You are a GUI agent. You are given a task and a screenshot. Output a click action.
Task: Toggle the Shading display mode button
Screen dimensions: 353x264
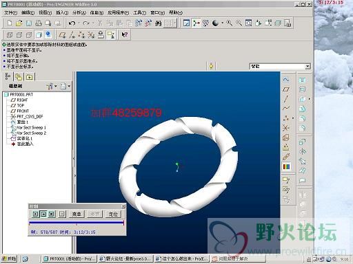click(39, 35)
